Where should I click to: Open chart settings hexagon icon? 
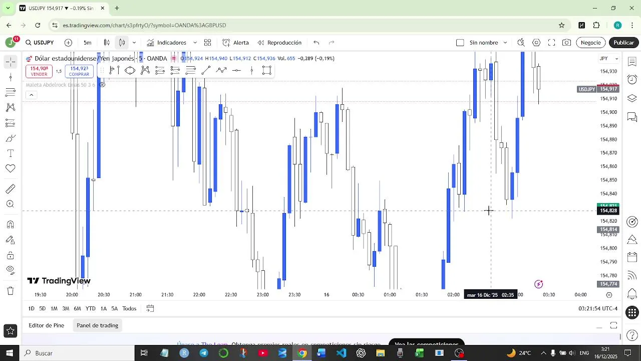click(536, 43)
